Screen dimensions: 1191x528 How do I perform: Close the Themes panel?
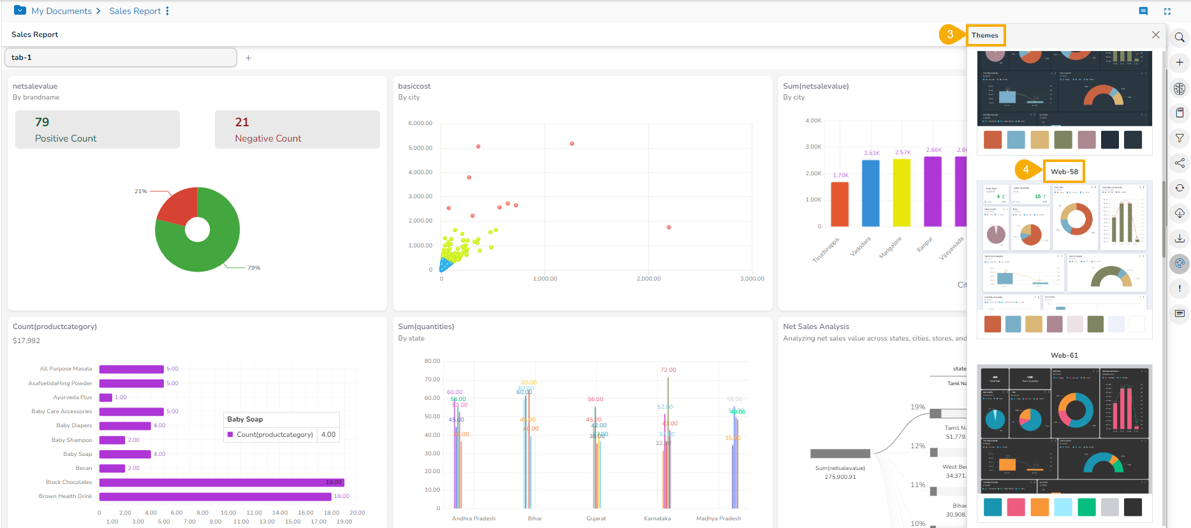pyautogui.click(x=1155, y=35)
